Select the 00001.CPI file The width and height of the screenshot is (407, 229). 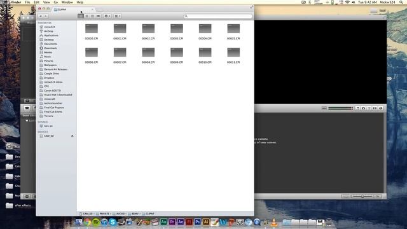tap(120, 29)
